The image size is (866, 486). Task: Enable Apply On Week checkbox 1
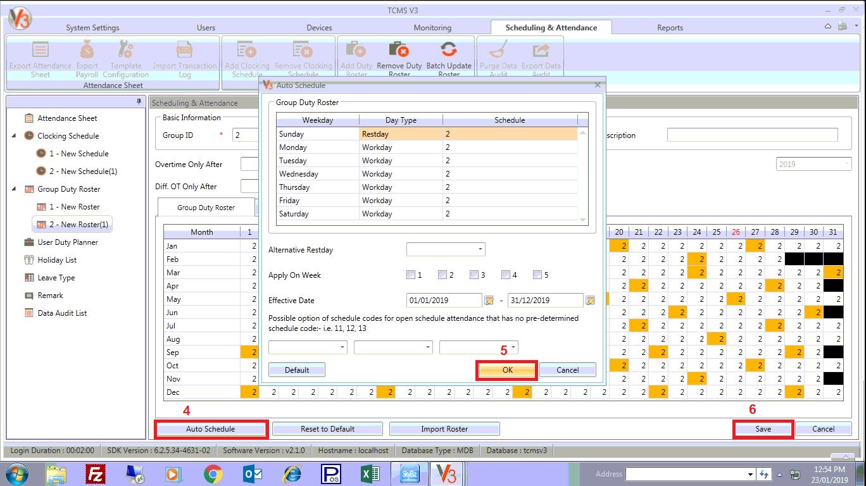(x=411, y=275)
